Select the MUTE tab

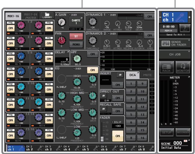click(148, 75)
